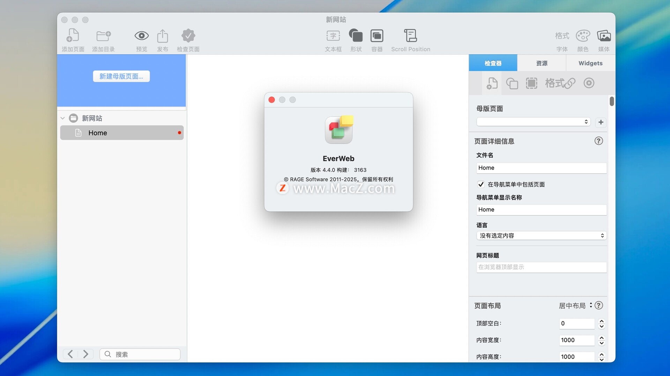Open the Fonts (字体) panel
The width and height of the screenshot is (670, 376).
click(562, 36)
